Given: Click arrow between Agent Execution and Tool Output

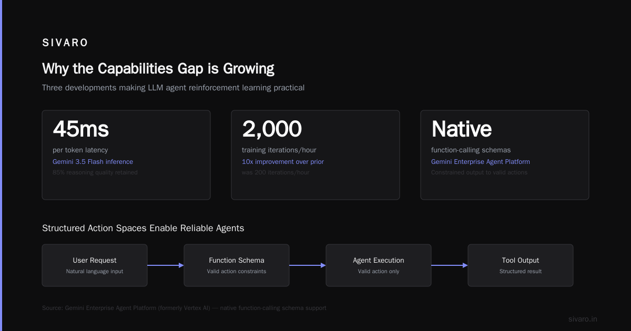Looking at the screenshot, I should (450, 265).
